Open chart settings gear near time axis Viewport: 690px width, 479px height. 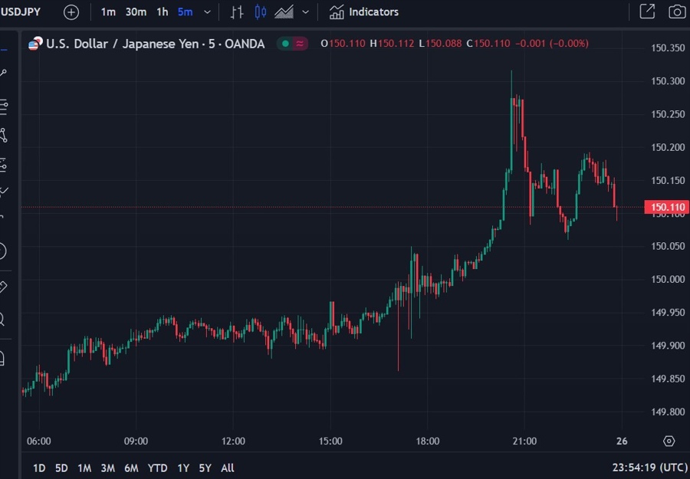[669, 441]
